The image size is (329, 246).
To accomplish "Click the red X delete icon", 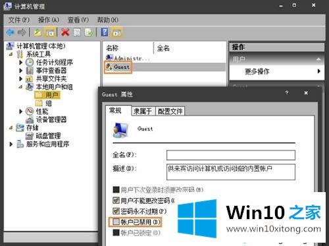I will pos(65,32).
